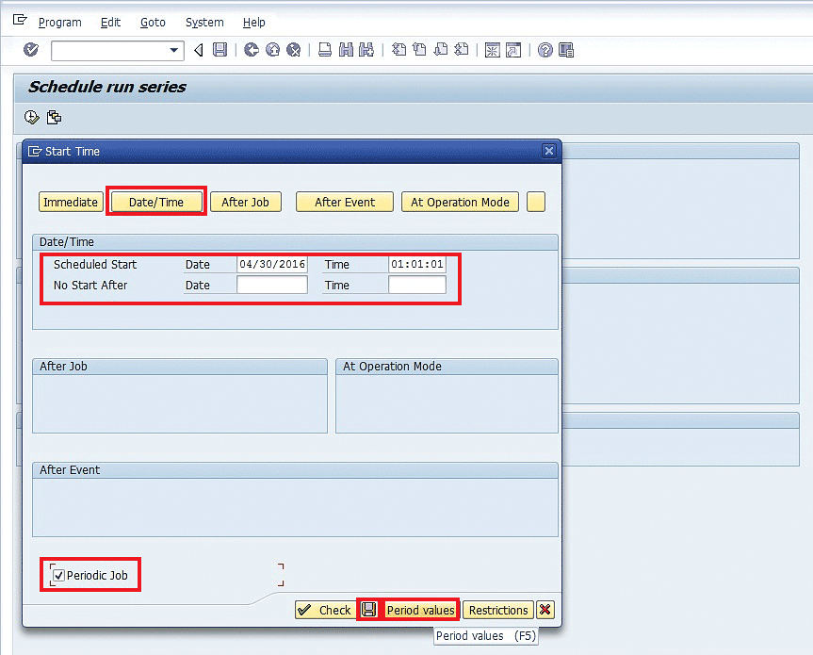Image resolution: width=813 pixels, height=655 pixels.
Task: Select the Date/Time start option button
Action: tap(156, 202)
